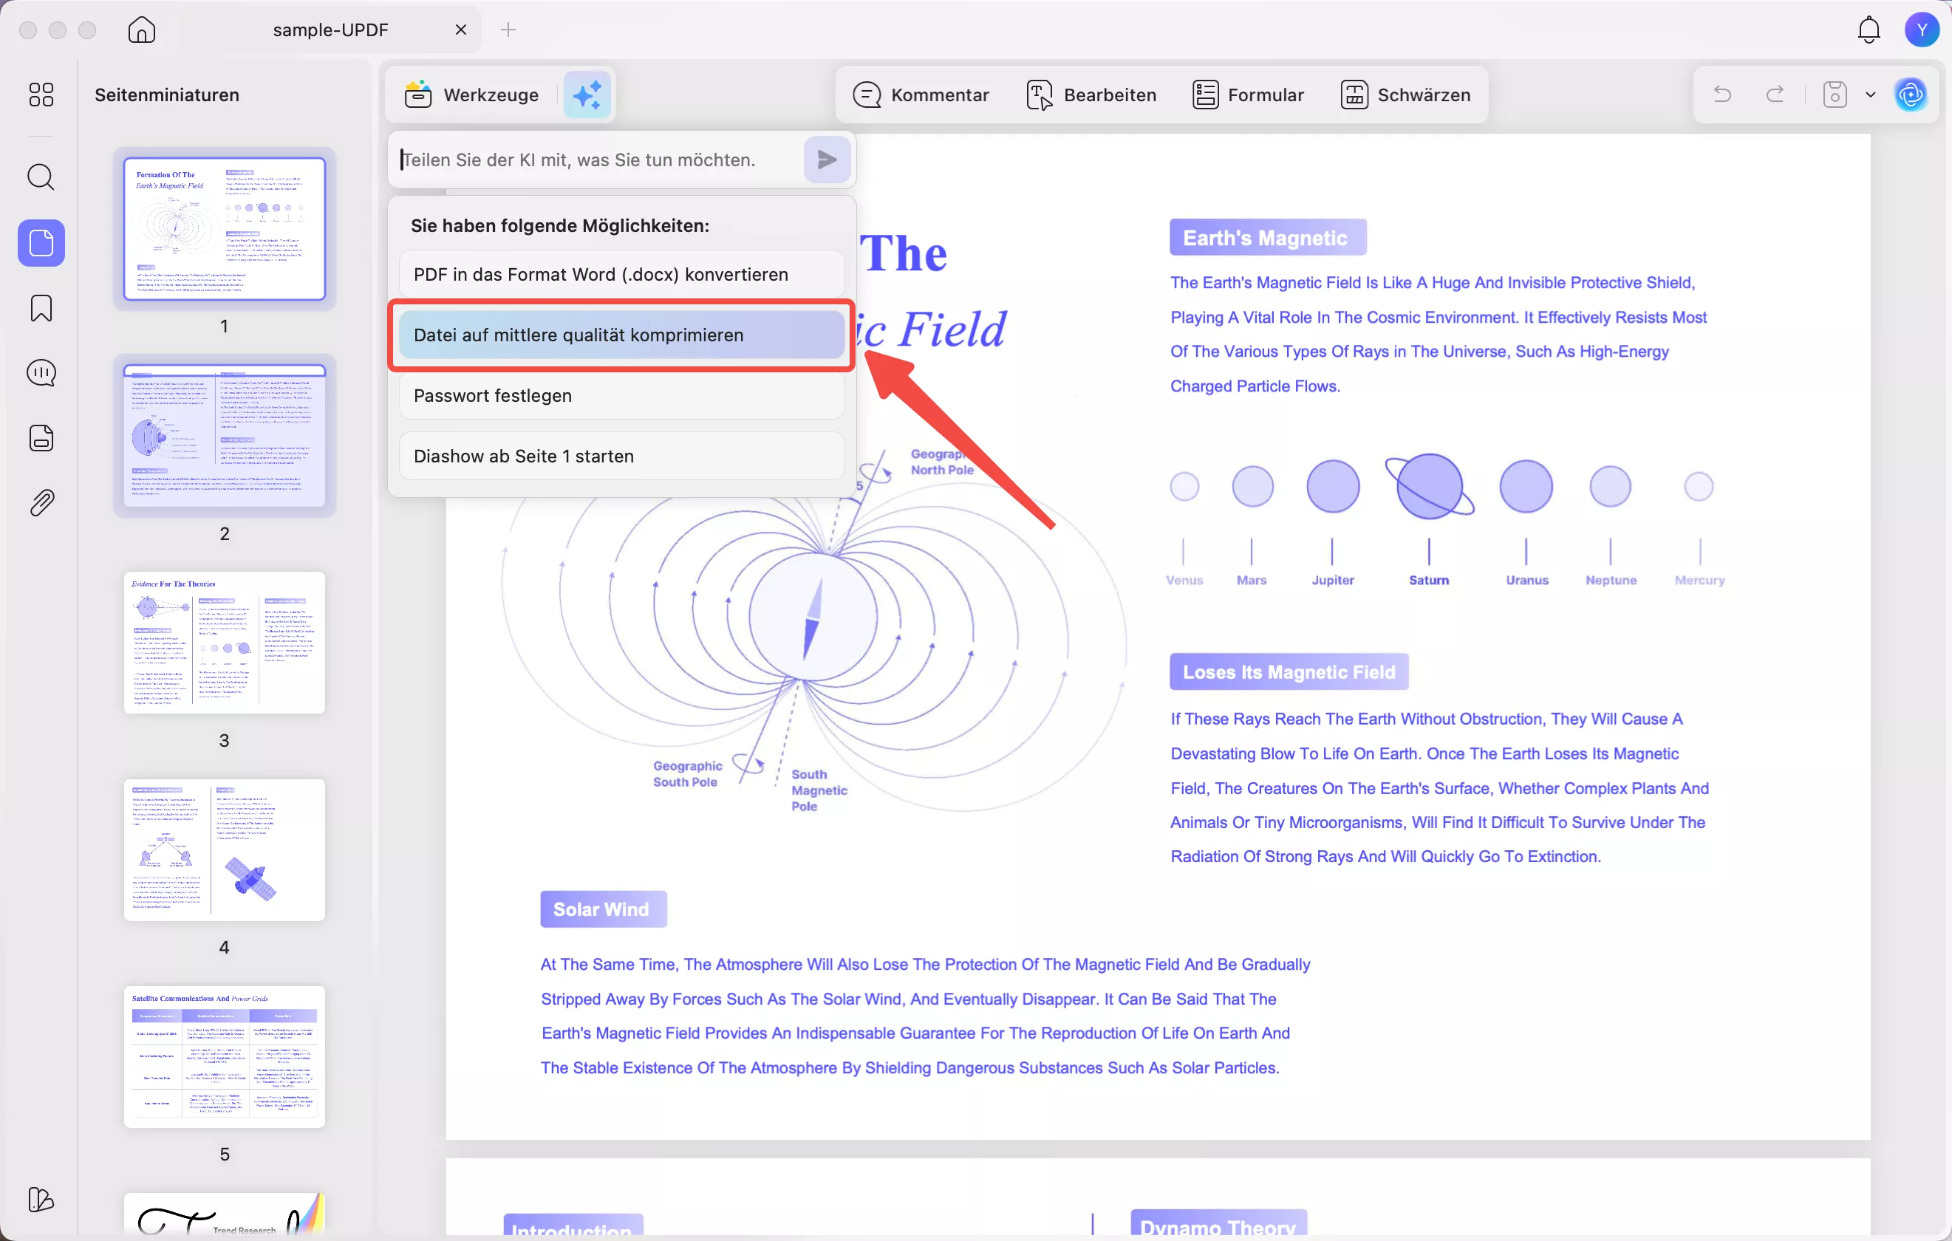Open the bookmark panel icon
The height and width of the screenshot is (1241, 1952).
pyautogui.click(x=41, y=308)
